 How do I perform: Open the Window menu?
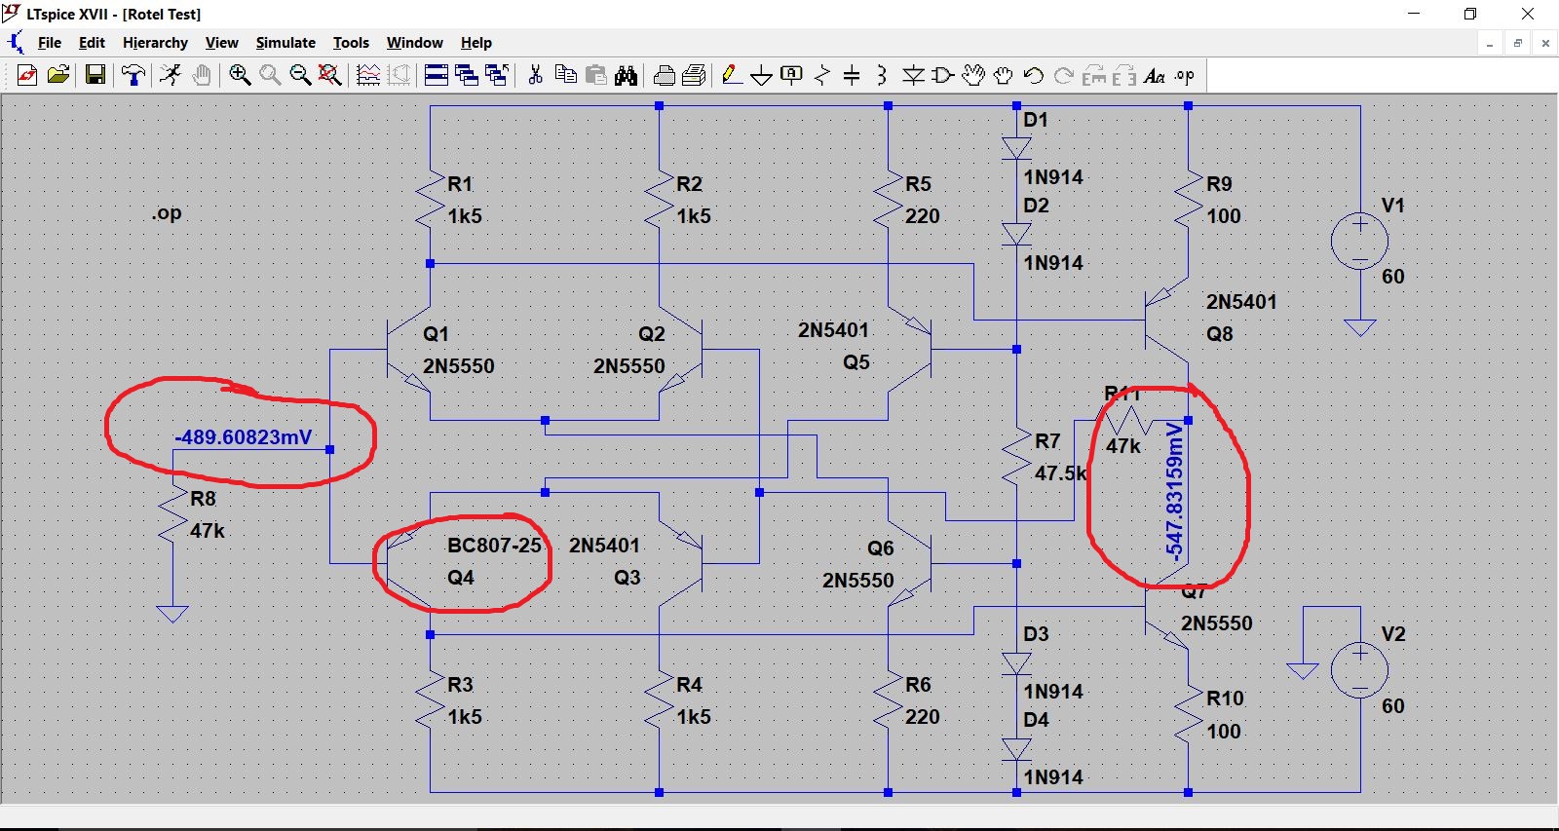pos(415,43)
